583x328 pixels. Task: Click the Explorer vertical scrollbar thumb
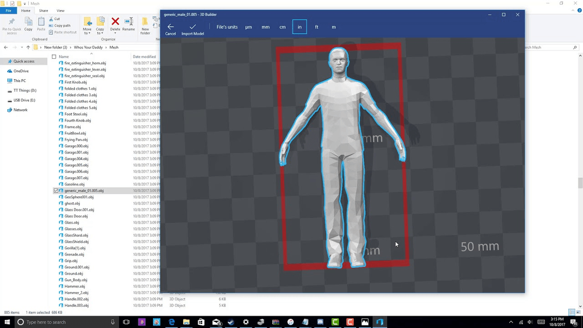(x=580, y=183)
